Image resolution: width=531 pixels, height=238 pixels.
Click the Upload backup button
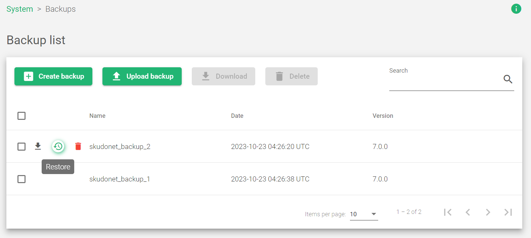tap(142, 76)
